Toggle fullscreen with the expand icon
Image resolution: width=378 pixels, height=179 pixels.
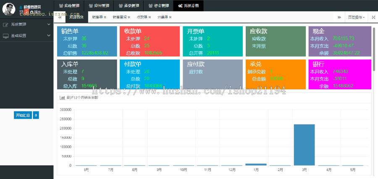pos(373,17)
